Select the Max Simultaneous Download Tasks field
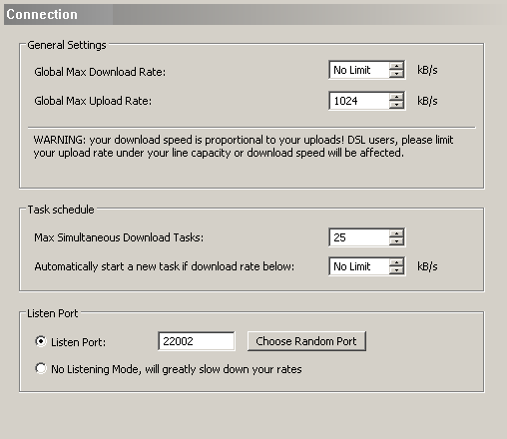The height and width of the screenshot is (439, 507). (359, 237)
